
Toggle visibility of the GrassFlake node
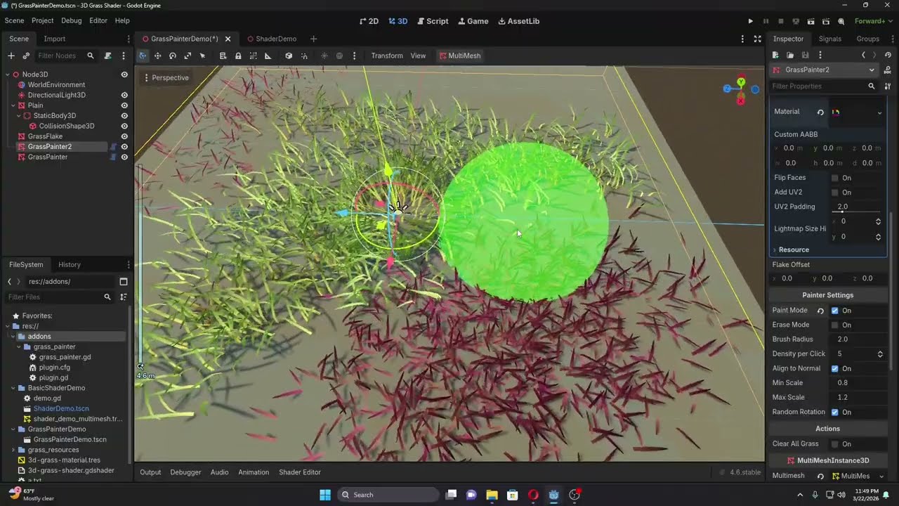click(124, 136)
